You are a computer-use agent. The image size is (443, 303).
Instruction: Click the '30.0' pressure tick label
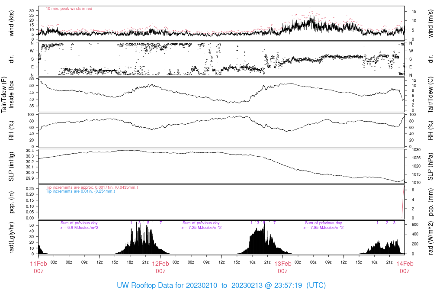[x=30, y=172]
